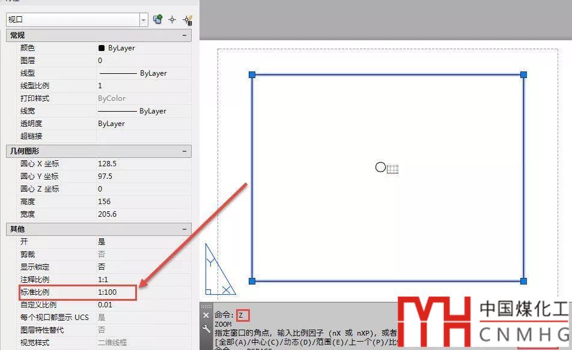Click the viewport center circle marker

[380, 167]
